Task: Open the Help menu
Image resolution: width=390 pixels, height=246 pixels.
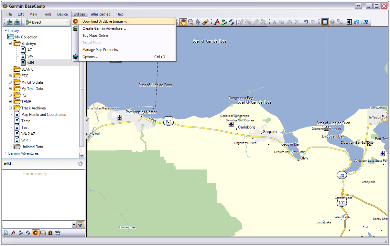Action: pyautogui.click(x=120, y=14)
